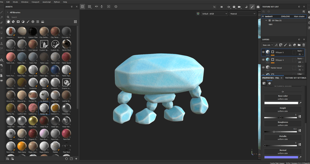Hide Fill layer 5 using its eye icon
Image resolution: width=310 pixels, height=164 pixels.
click(263, 52)
